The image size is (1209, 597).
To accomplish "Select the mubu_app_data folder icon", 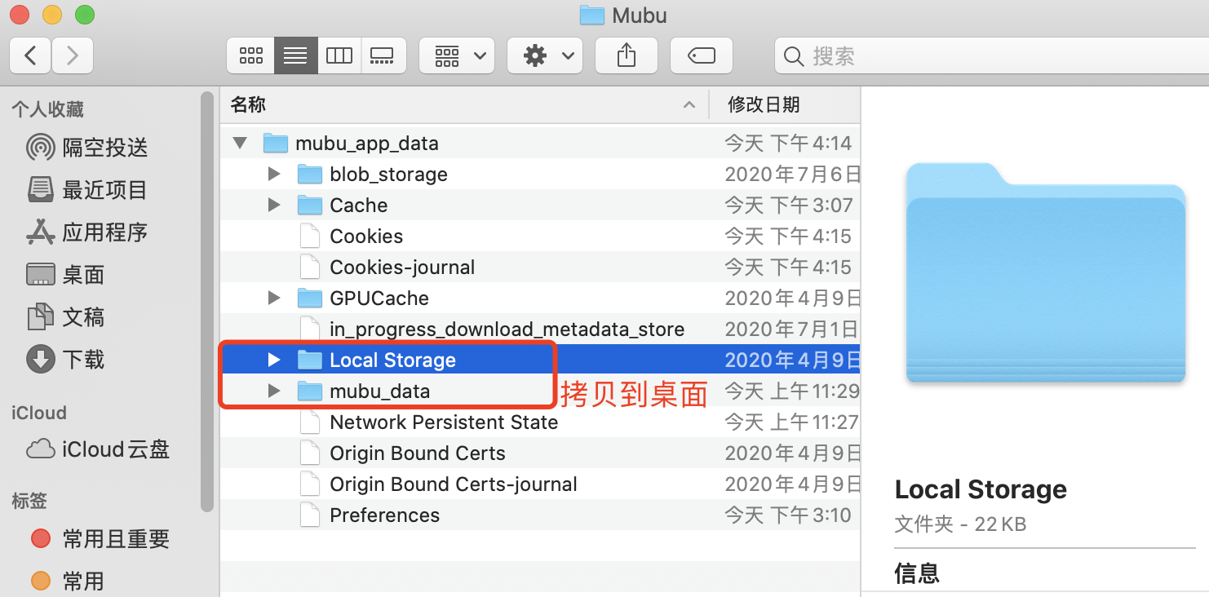I will click(276, 144).
